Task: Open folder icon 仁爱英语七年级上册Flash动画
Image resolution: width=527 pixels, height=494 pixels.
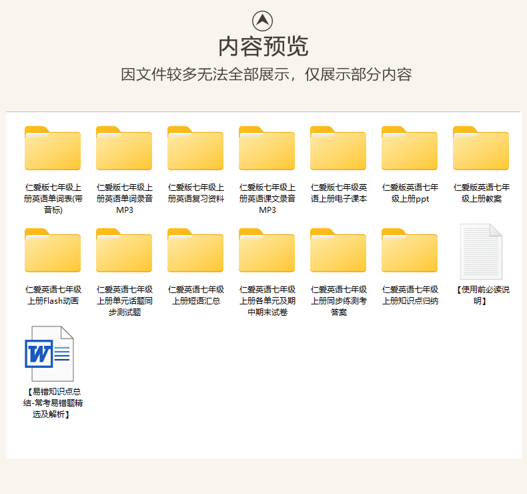Action: coord(53,250)
